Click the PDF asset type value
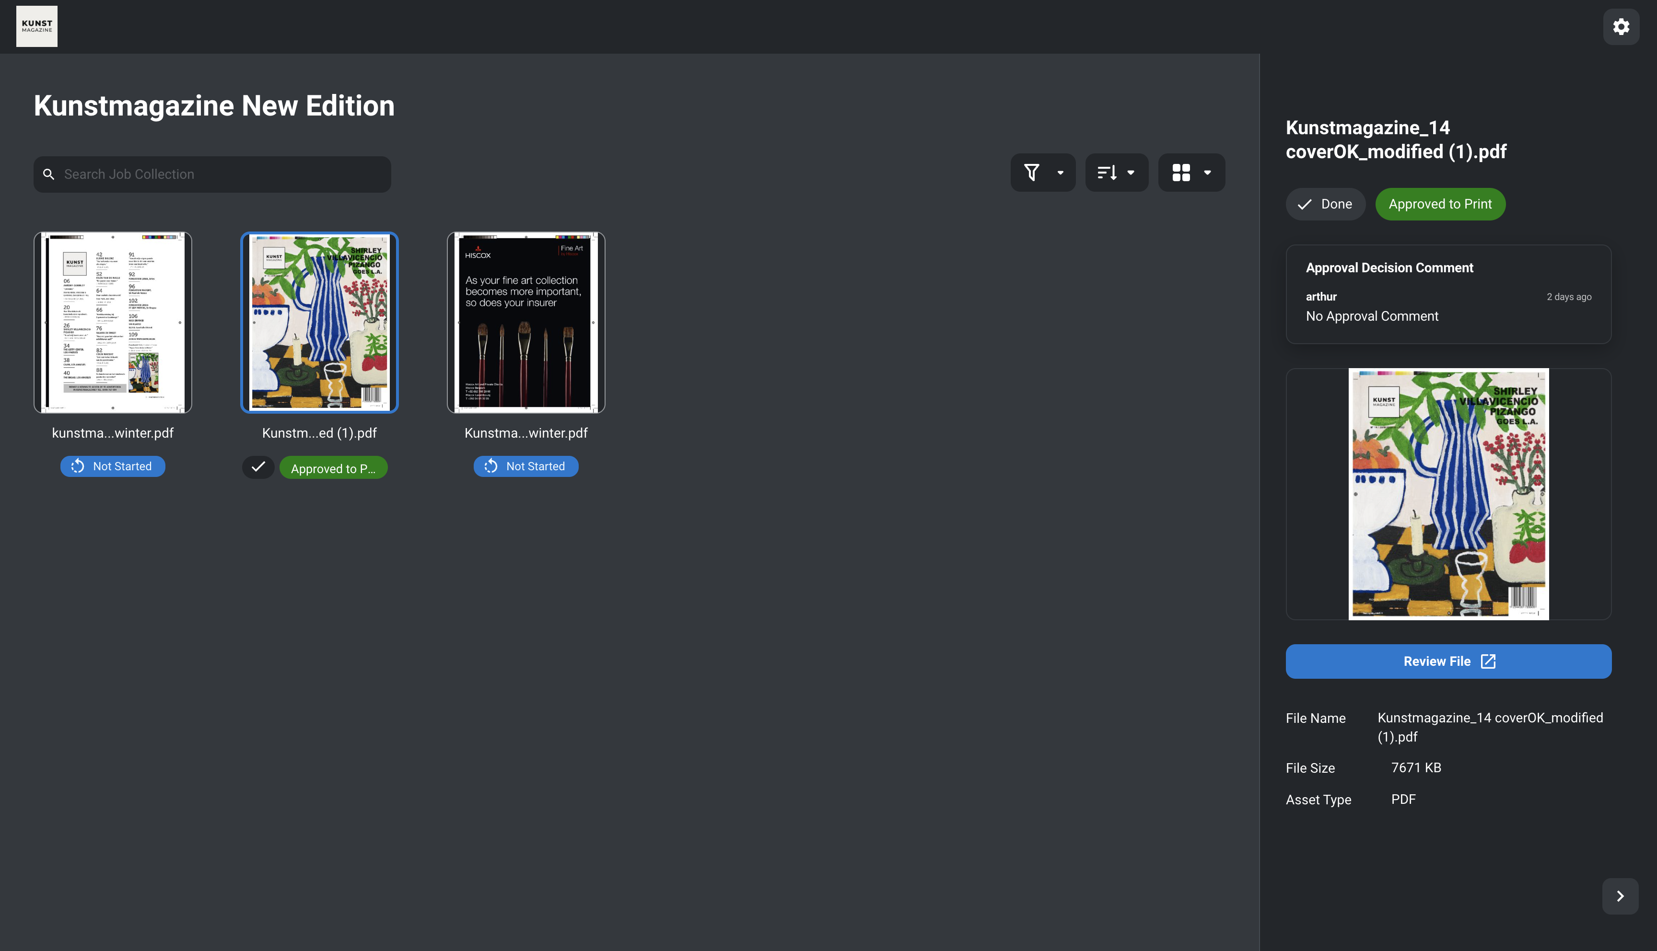 (x=1403, y=800)
